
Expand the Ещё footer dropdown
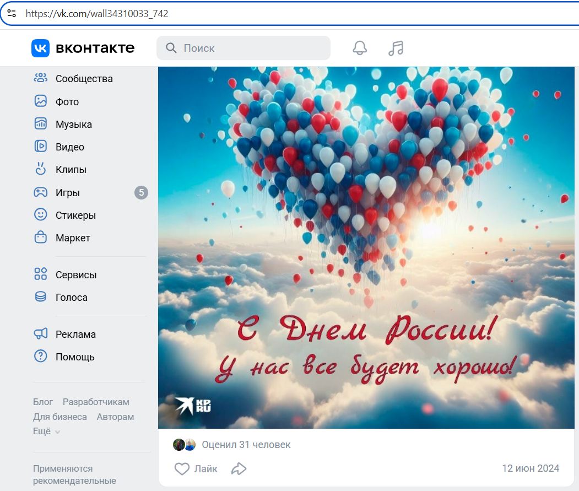pos(46,431)
